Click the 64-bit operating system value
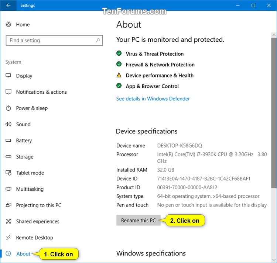 tap(208, 196)
